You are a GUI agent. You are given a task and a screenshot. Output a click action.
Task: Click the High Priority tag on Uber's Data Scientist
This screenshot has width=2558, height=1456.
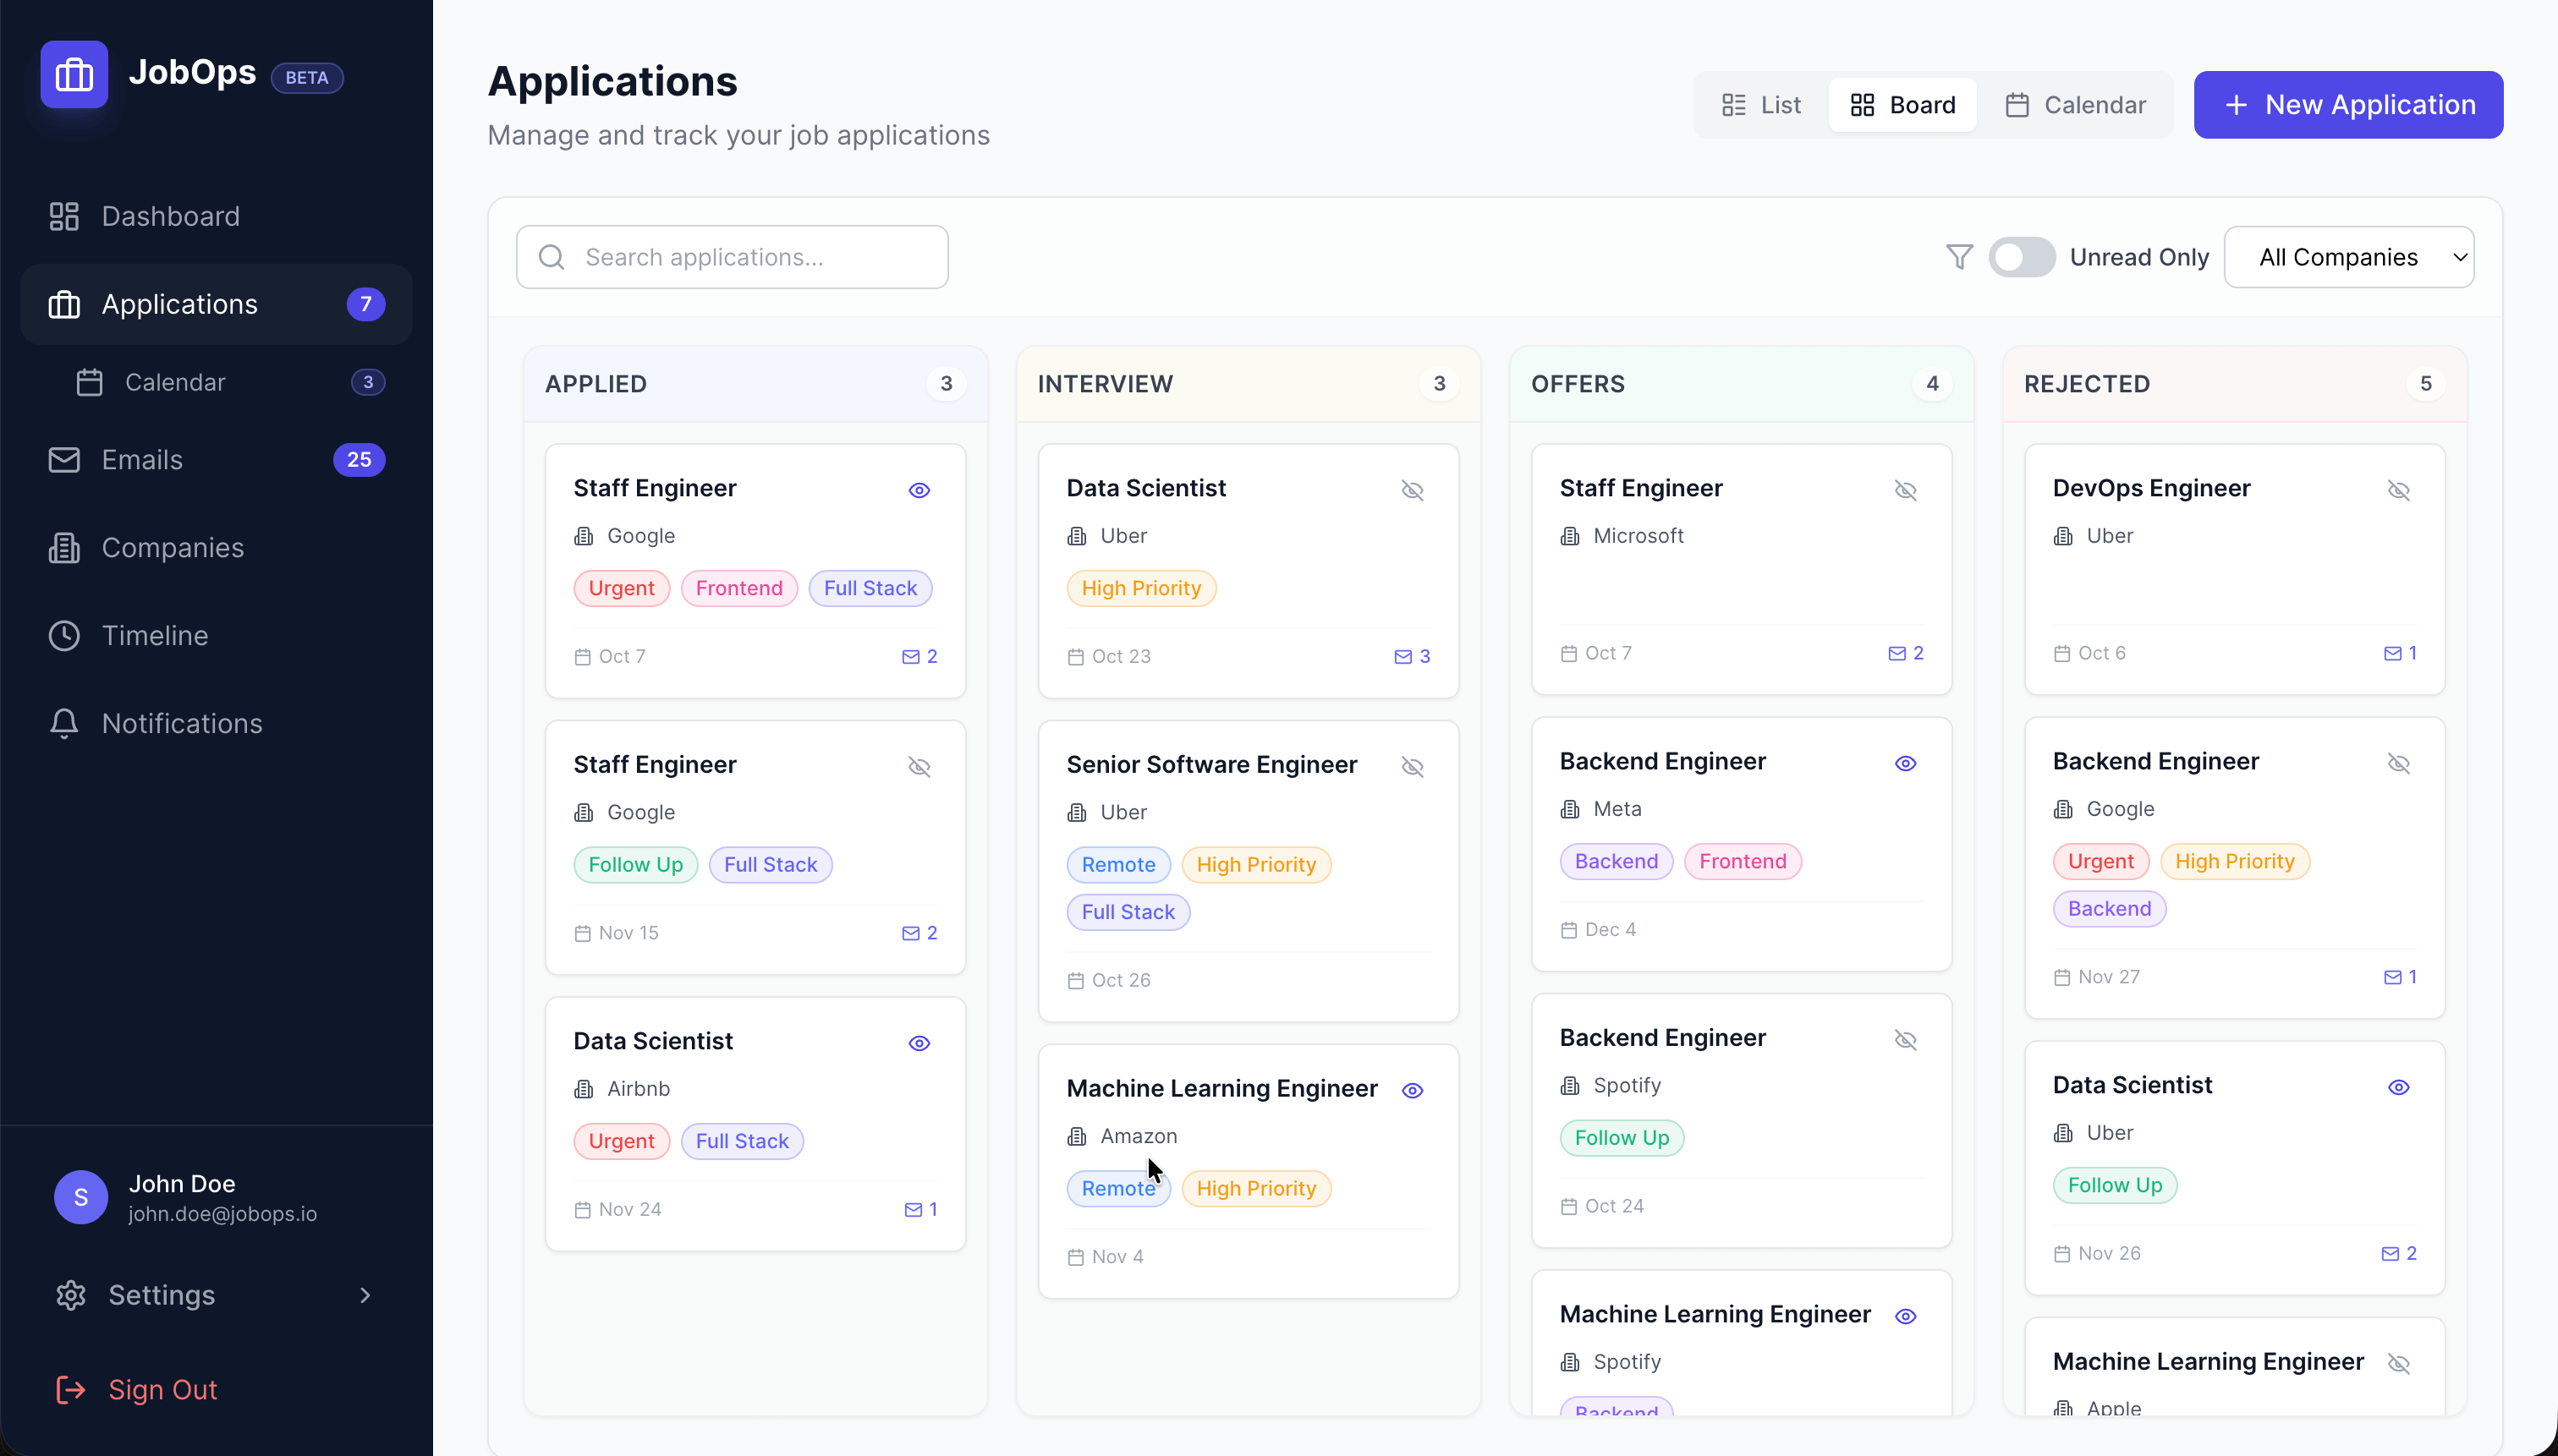pos(1140,588)
